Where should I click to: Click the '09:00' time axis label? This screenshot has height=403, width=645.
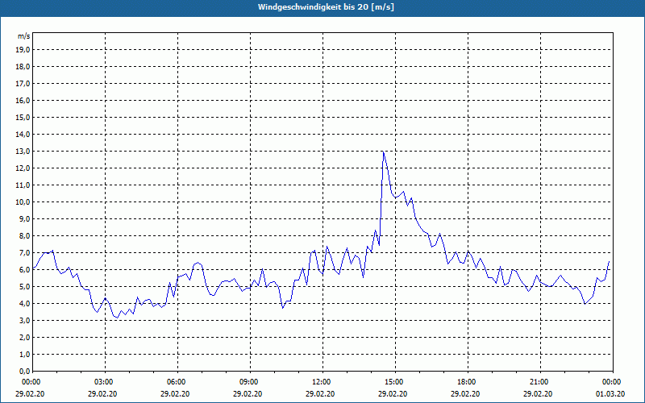coord(250,382)
